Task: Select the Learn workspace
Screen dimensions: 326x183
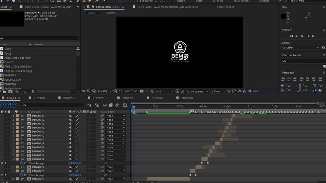Action: click(x=199, y=1)
